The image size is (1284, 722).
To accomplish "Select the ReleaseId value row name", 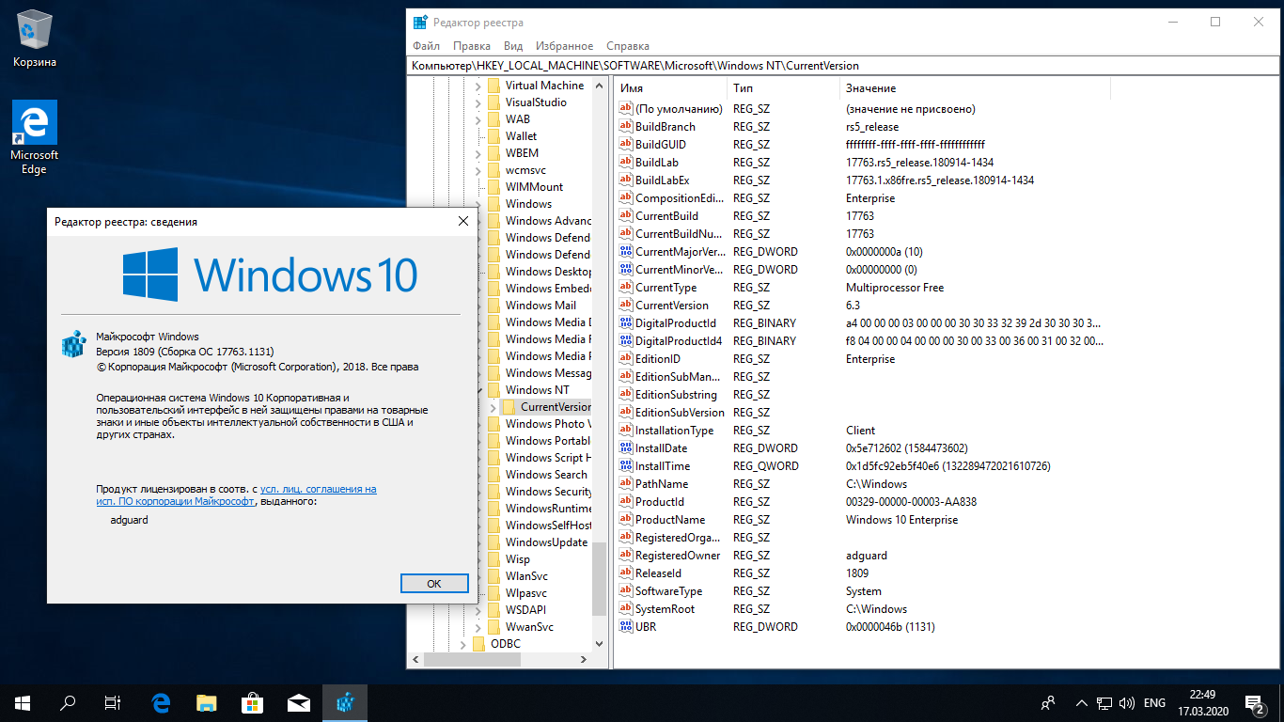I will [658, 573].
